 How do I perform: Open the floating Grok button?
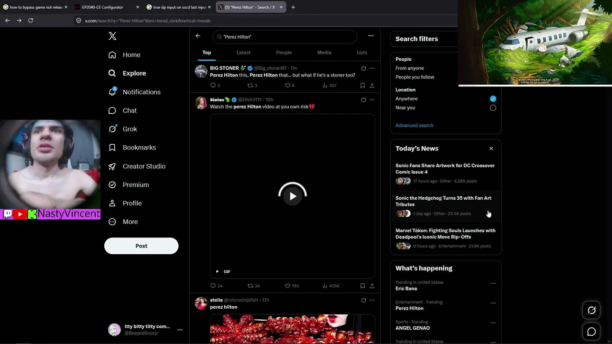(x=591, y=311)
